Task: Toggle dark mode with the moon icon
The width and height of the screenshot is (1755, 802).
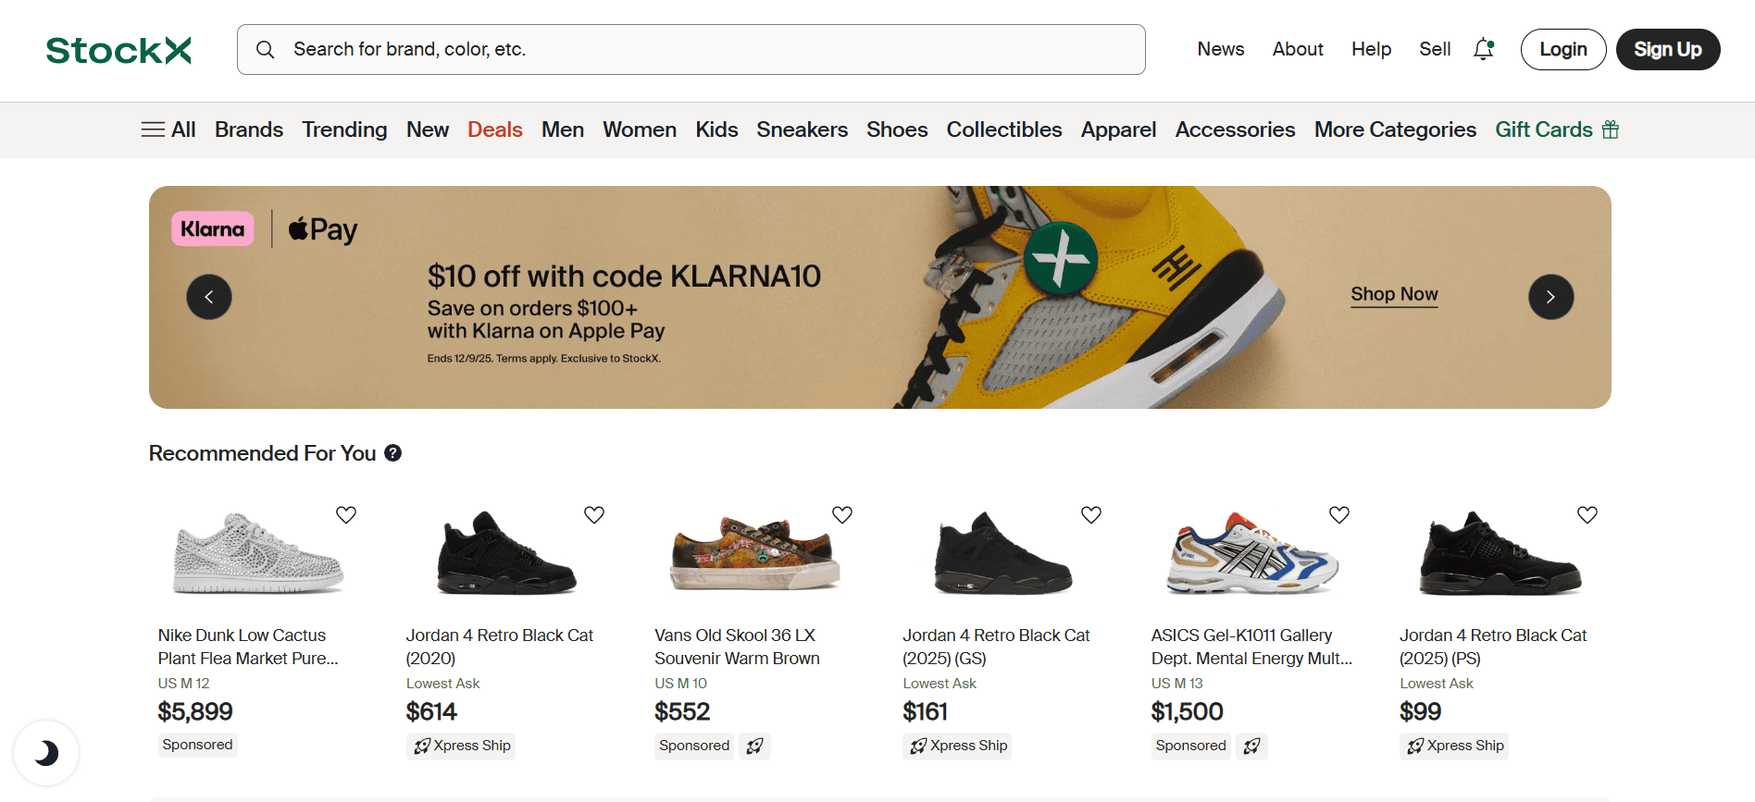Action: [x=46, y=752]
